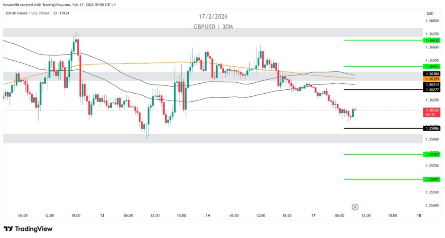The image size is (445, 238).
Task: Click the black 1.36277 level label
Action: point(432,90)
